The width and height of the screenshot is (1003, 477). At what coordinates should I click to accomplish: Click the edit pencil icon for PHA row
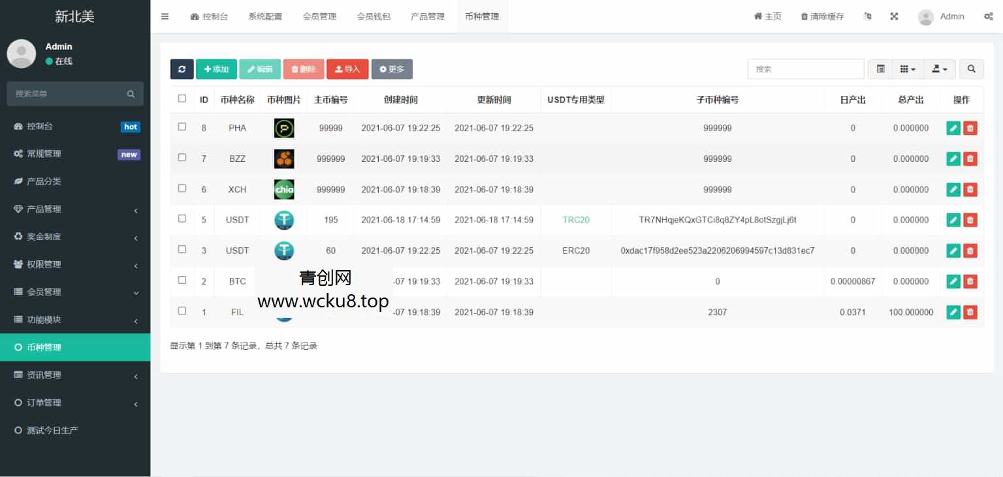tap(953, 128)
